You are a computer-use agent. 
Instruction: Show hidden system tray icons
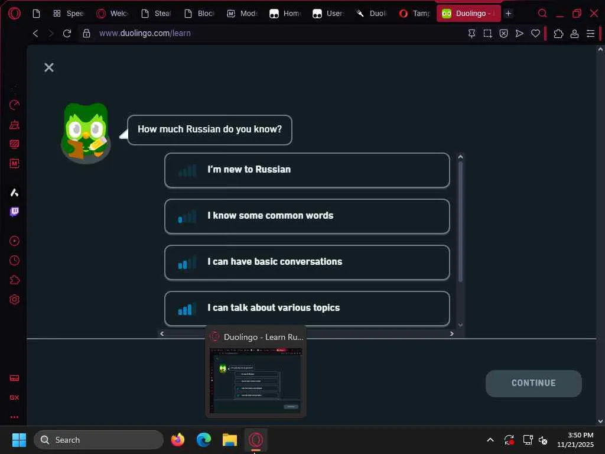coord(490,440)
